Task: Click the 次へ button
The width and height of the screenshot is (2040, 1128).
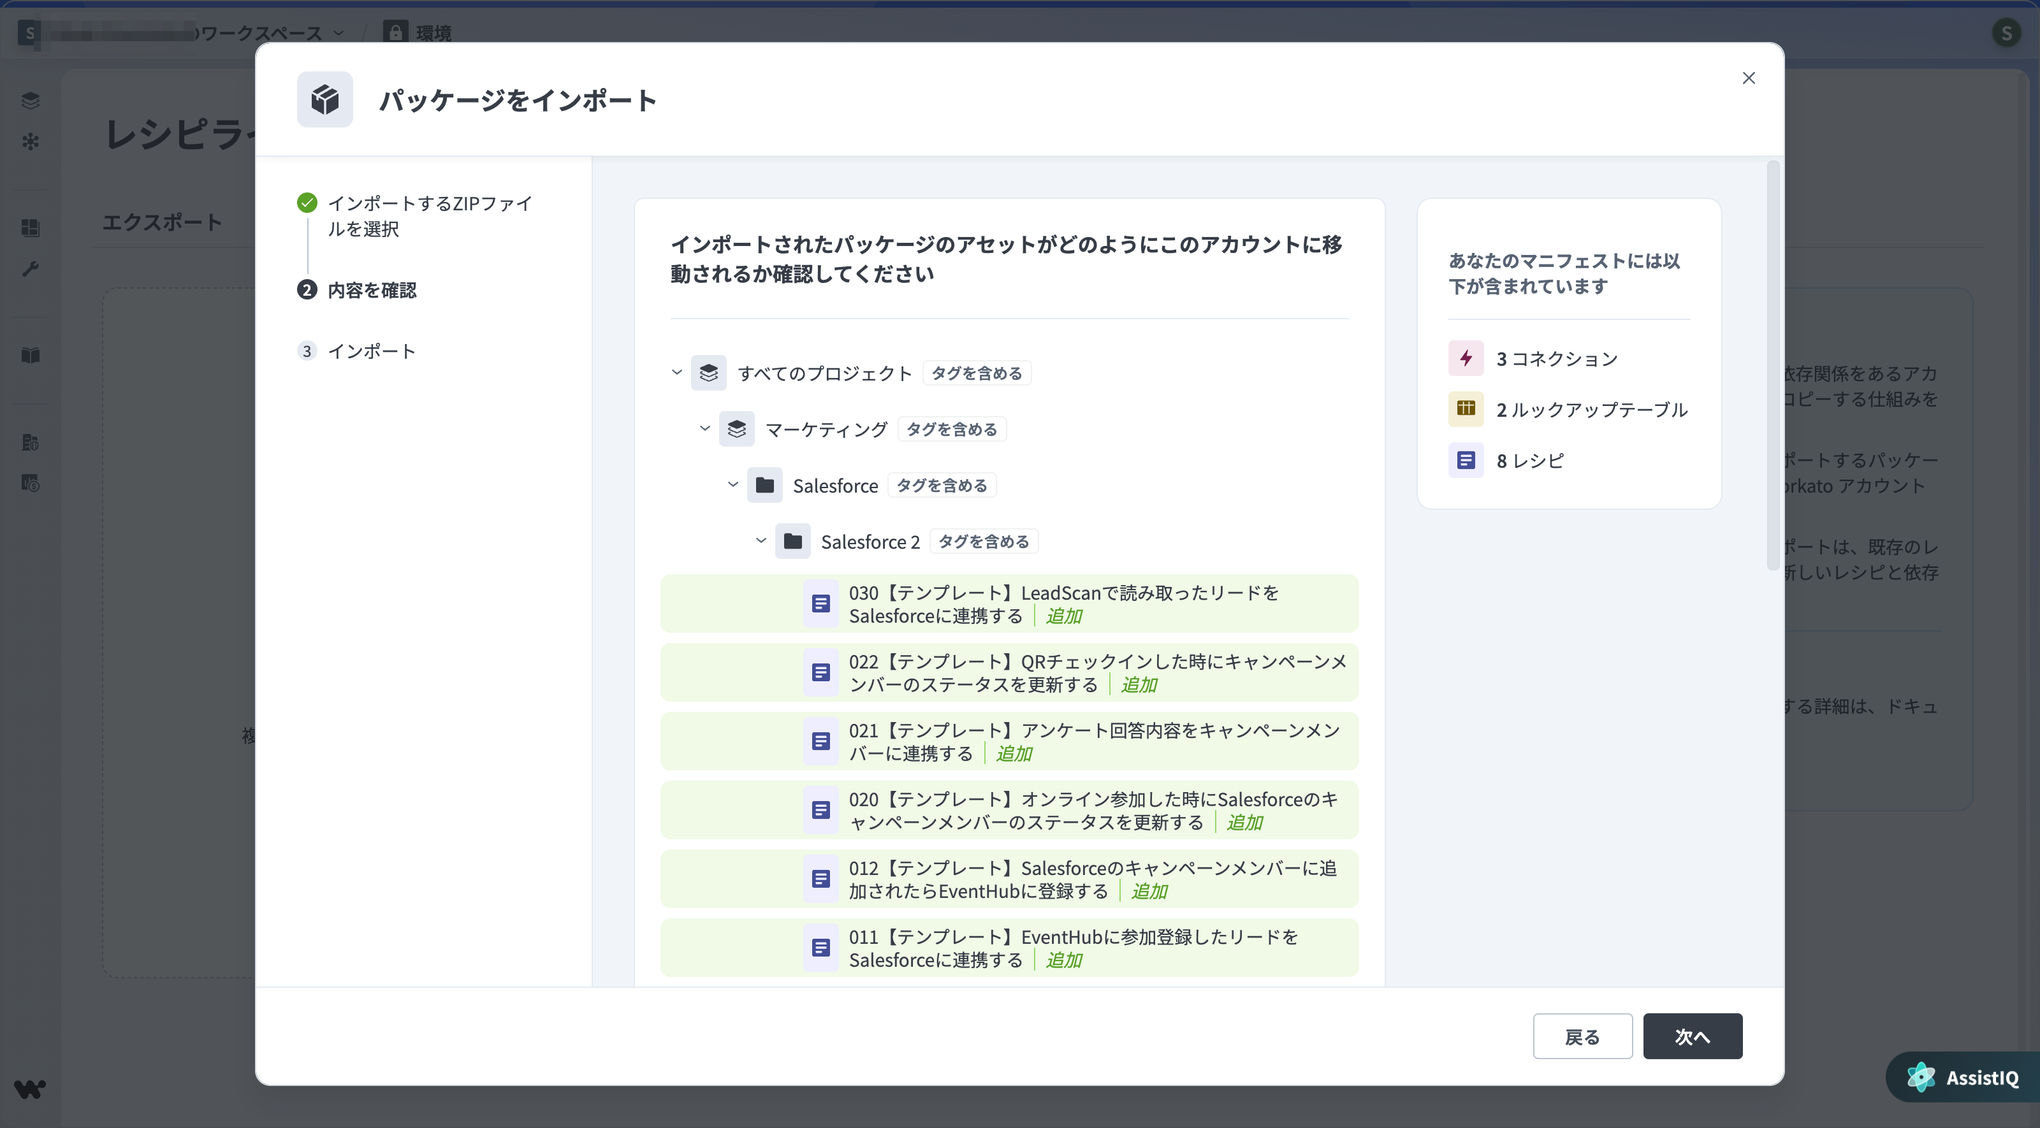Action: pyautogui.click(x=1693, y=1036)
